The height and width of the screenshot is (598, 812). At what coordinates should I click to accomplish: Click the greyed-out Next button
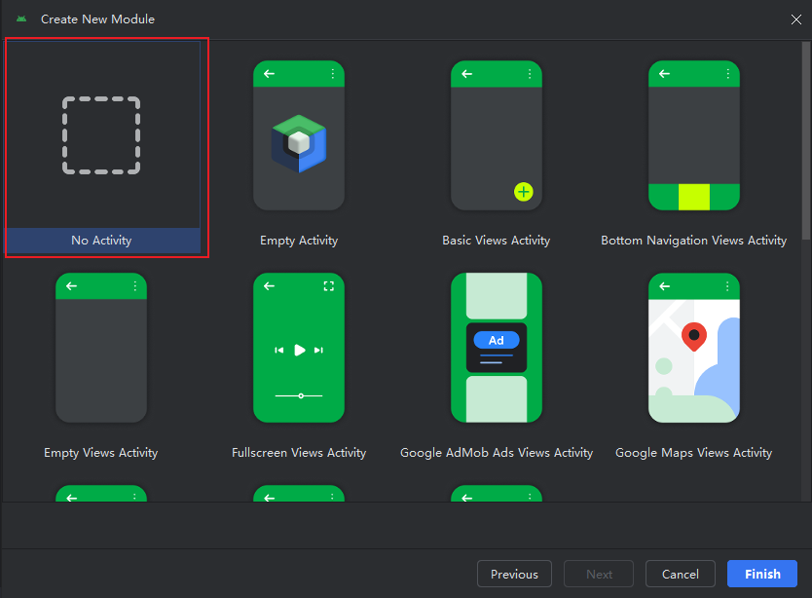599,574
